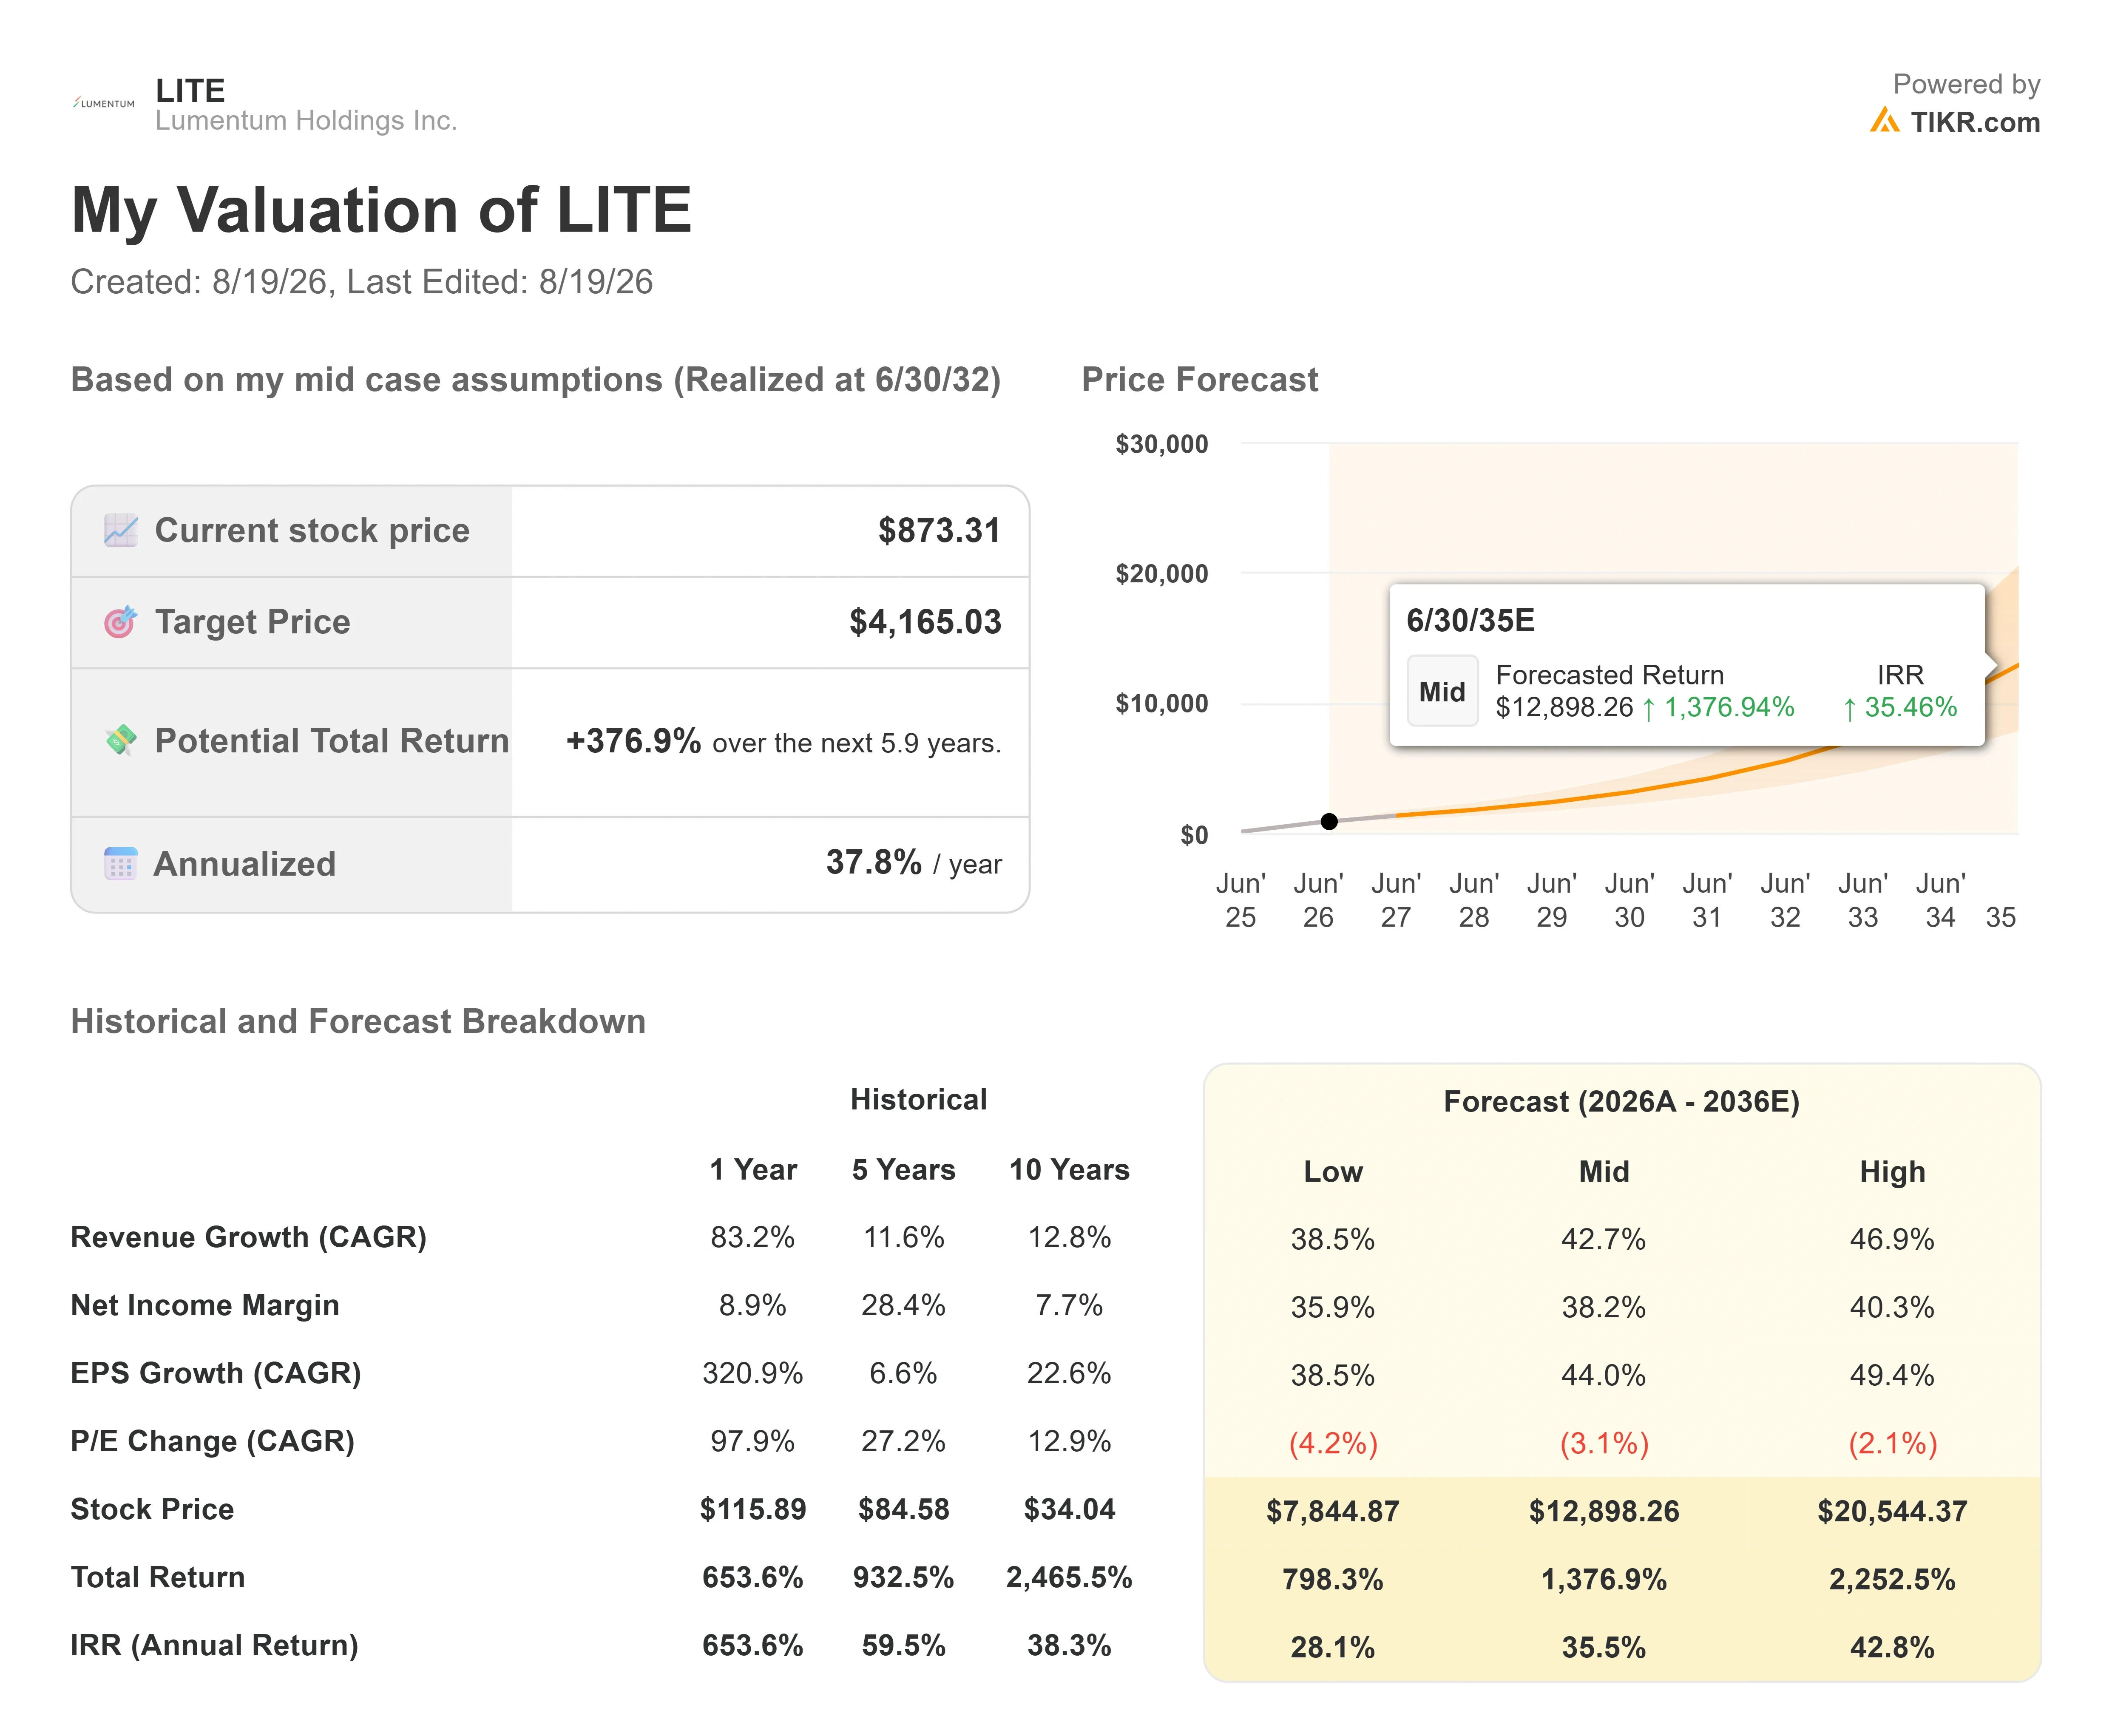Click the 59.5% five-year IRR
The image size is (2112, 1736).
pos(903,1646)
